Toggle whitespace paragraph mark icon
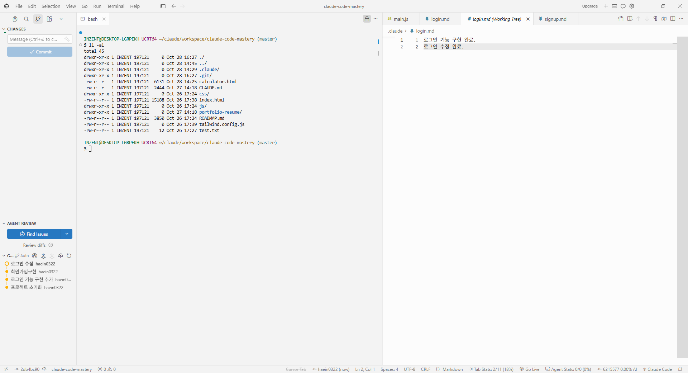The image size is (688, 373). pos(655,19)
